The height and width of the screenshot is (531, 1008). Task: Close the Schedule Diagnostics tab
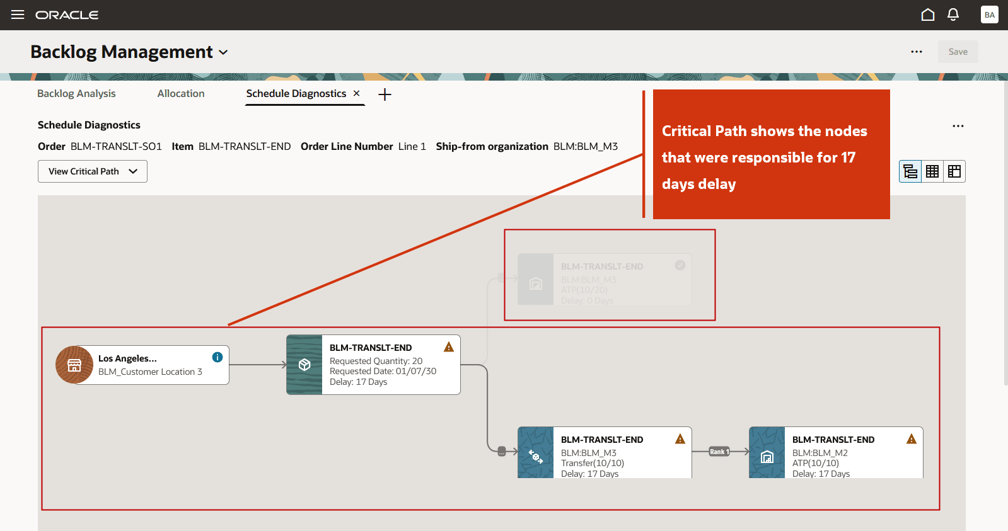point(356,93)
